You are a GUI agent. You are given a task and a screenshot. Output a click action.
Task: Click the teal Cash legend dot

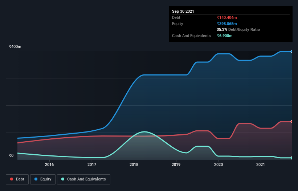point(63,179)
